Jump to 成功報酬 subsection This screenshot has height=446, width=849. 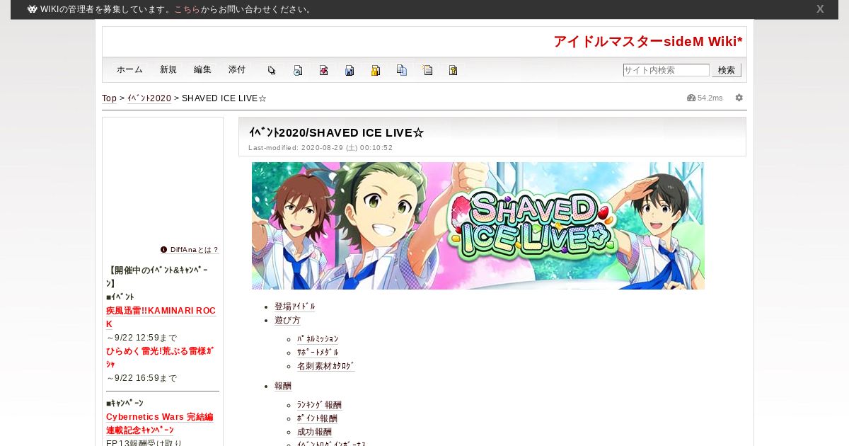314,432
